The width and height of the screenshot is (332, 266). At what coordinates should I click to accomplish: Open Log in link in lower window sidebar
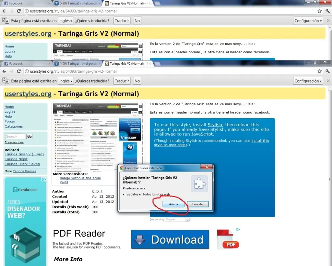[10, 112]
